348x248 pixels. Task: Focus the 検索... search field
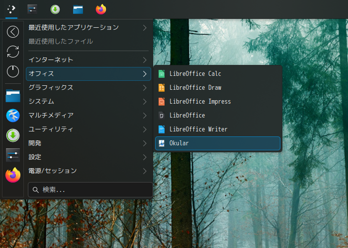90,190
